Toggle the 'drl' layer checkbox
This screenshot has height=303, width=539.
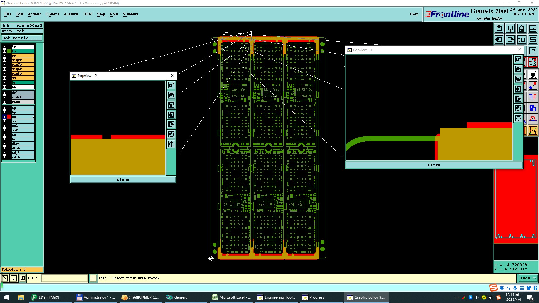click(x=4, y=93)
